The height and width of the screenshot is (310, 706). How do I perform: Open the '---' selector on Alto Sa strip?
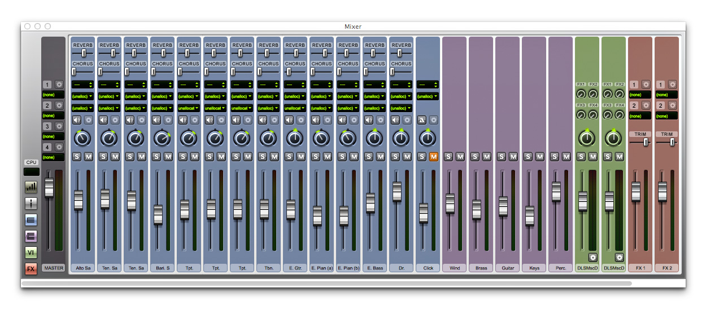coord(82,85)
